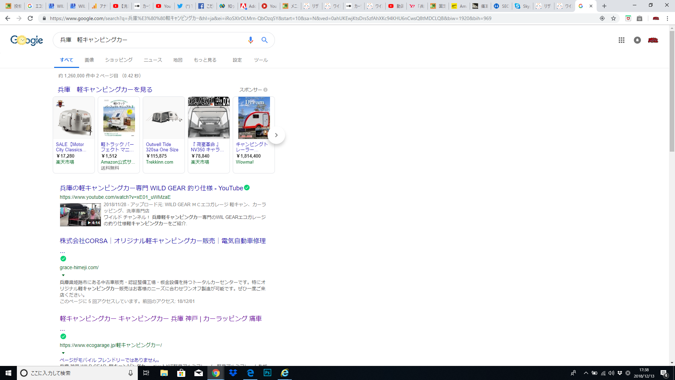Open the Google account avatar

tap(653, 40)
